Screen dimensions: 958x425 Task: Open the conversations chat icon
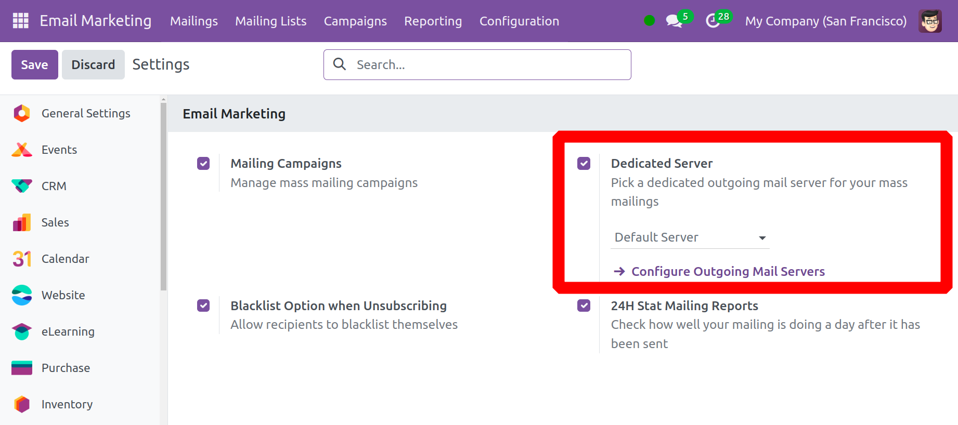(674, 21)
